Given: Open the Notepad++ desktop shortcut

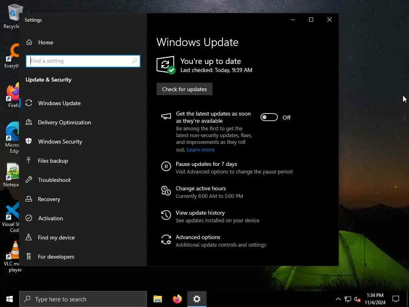Looking at the screenshot, I should [12, 174].
